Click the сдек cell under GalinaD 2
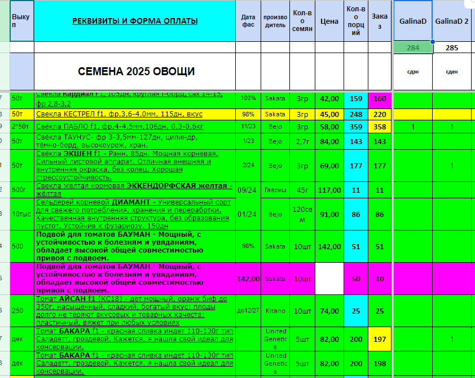 452,72
